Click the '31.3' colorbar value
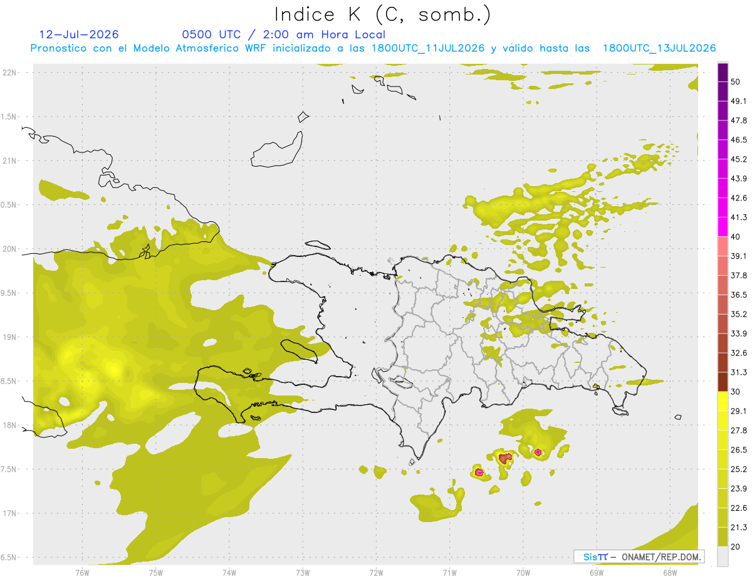The image size is (752, 581). [x=739, y=372]
